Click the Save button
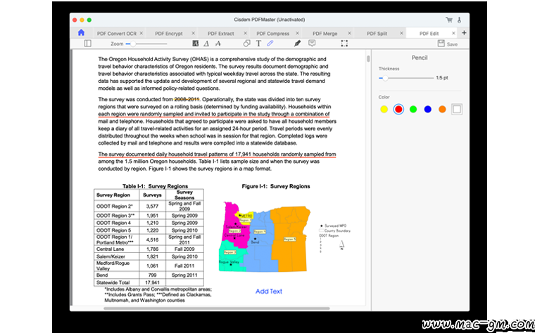535x333 pixels. click(x=448, y=44)
